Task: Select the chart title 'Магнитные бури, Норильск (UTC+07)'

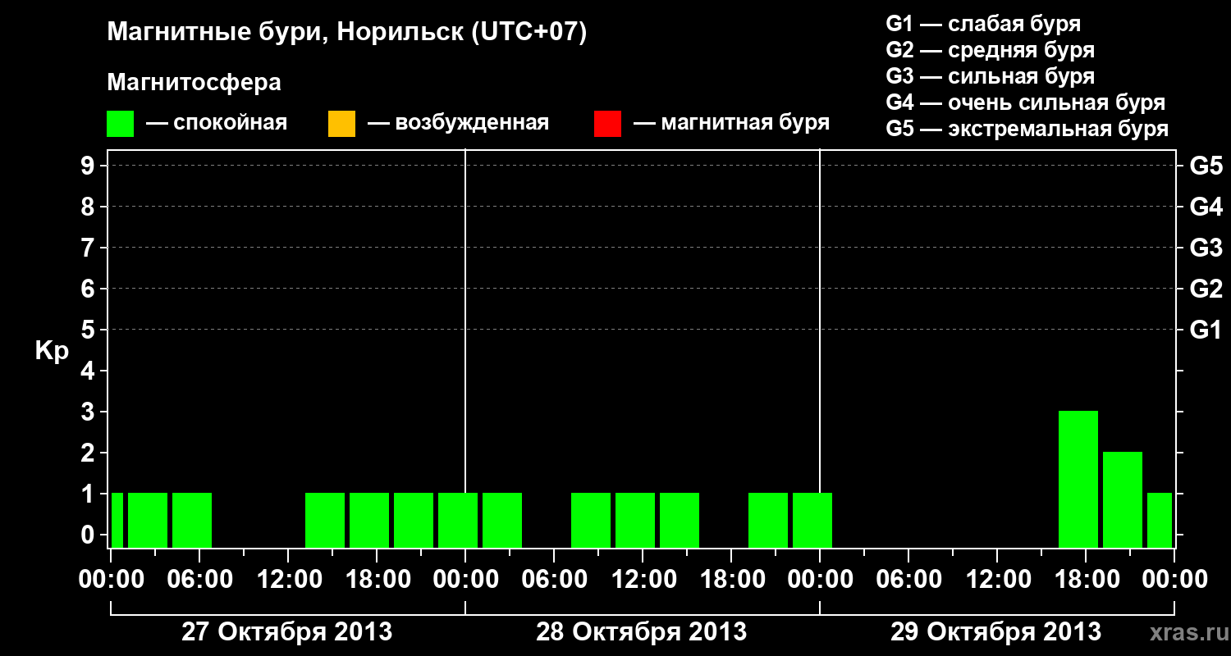Action: (x=347, y=33)
